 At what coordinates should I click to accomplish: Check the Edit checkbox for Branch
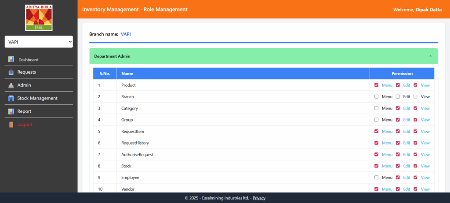coord(398,97)
